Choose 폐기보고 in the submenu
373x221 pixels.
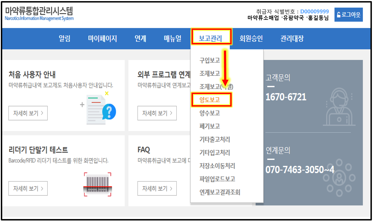point(210,126)
